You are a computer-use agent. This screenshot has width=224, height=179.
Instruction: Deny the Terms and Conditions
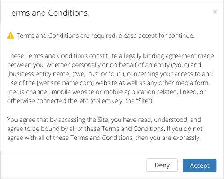pyautogui.click(x=162, y=165)
